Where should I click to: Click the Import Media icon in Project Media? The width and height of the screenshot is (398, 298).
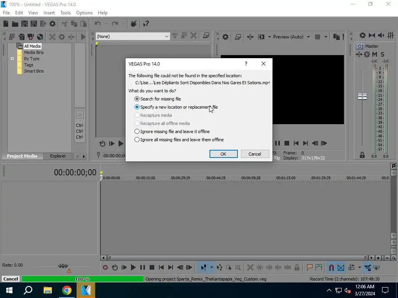click(x=21, y=37)
